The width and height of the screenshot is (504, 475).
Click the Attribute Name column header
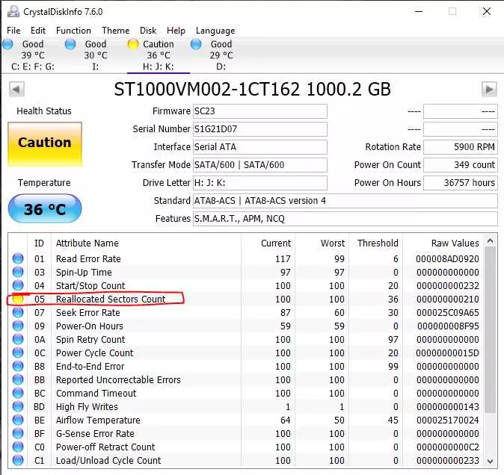click(x=87, y=243)
